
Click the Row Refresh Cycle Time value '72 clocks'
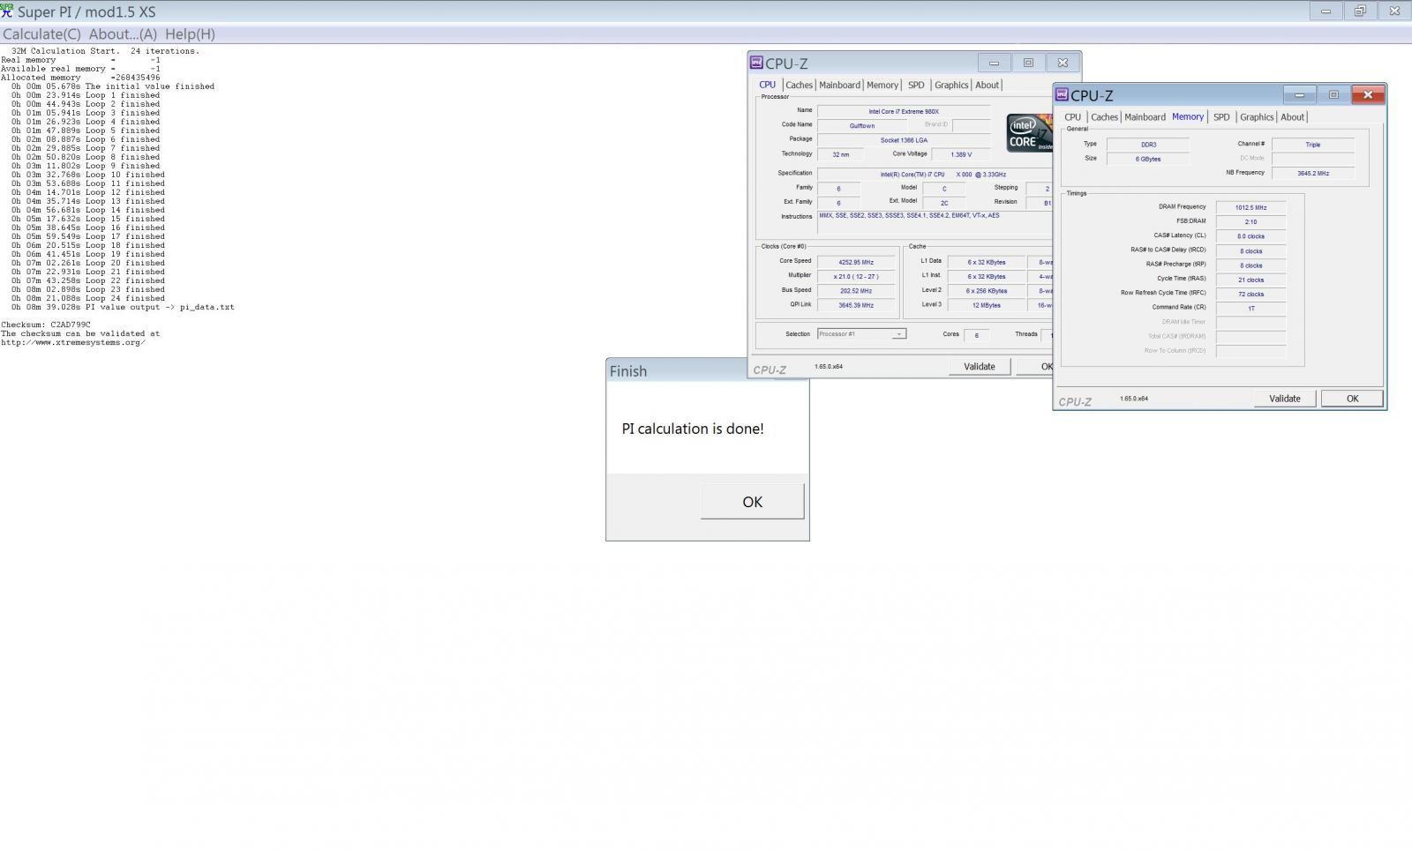point(1251,294)
